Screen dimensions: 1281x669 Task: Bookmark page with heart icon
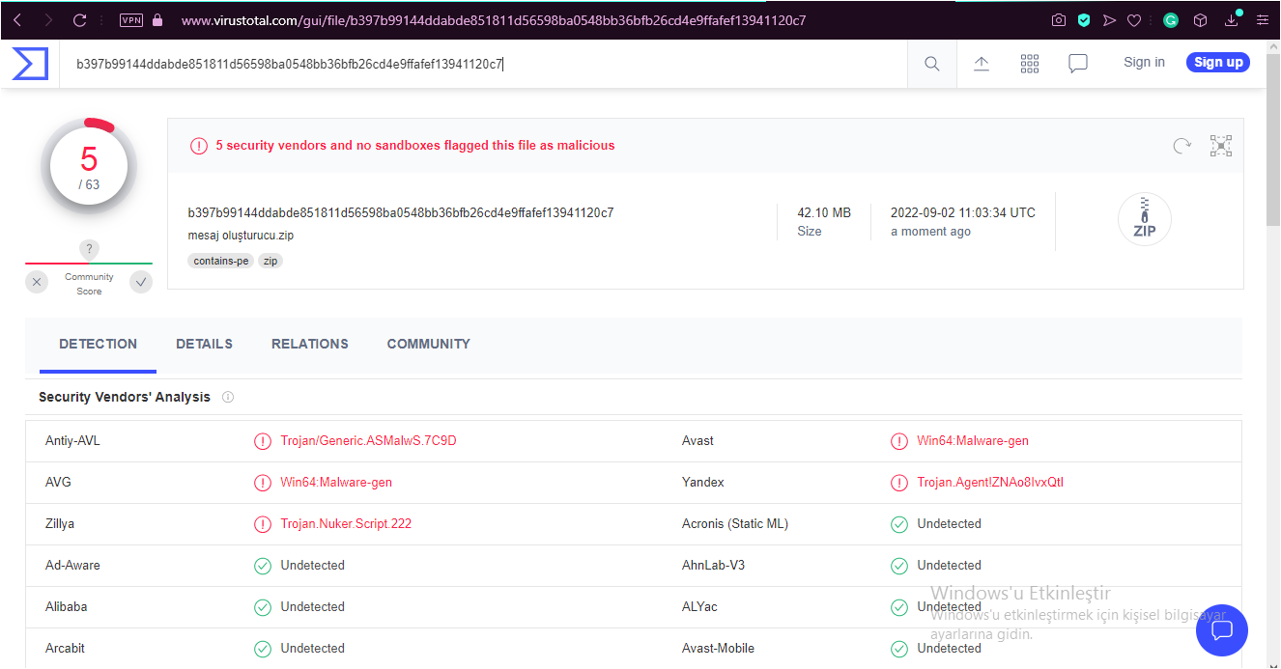1135,19
